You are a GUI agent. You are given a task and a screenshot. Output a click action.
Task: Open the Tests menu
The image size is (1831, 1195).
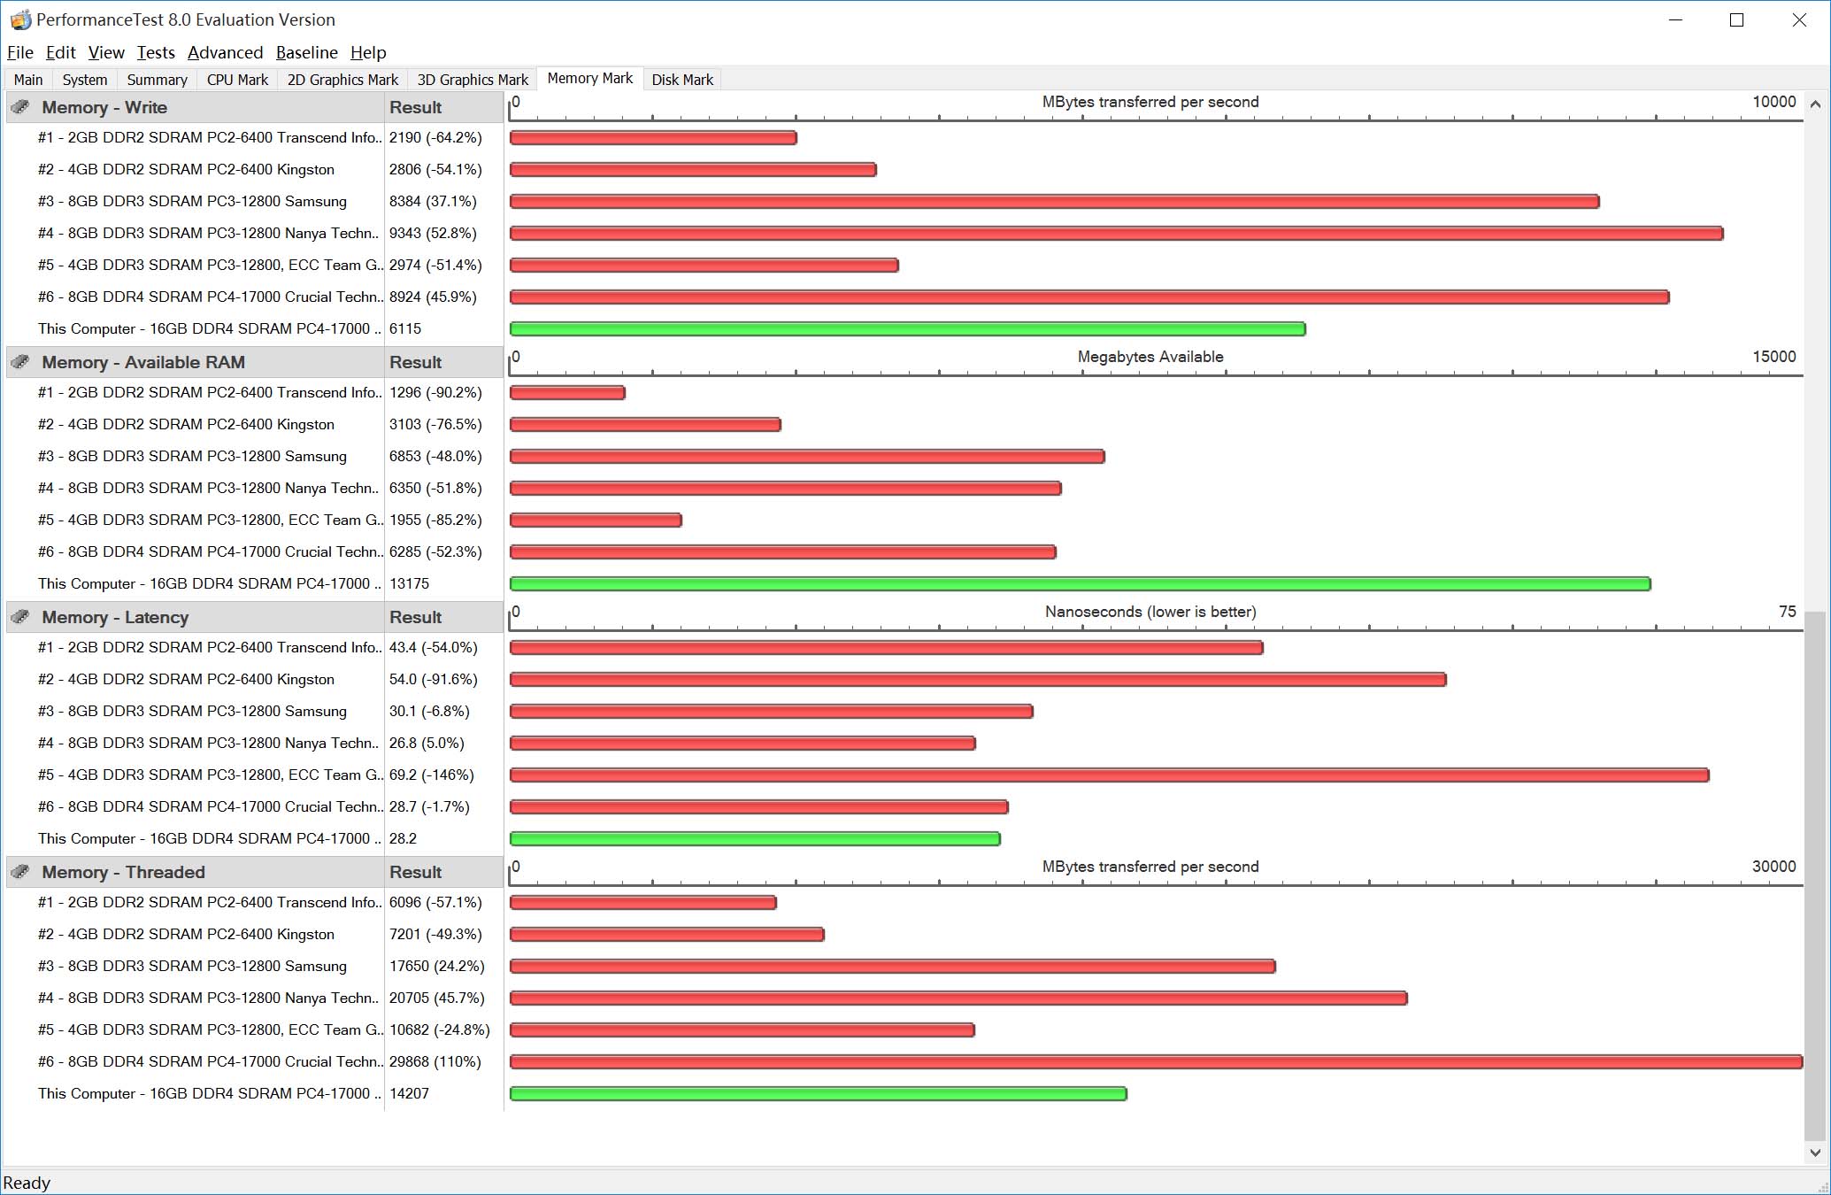(x=156, y=52)
